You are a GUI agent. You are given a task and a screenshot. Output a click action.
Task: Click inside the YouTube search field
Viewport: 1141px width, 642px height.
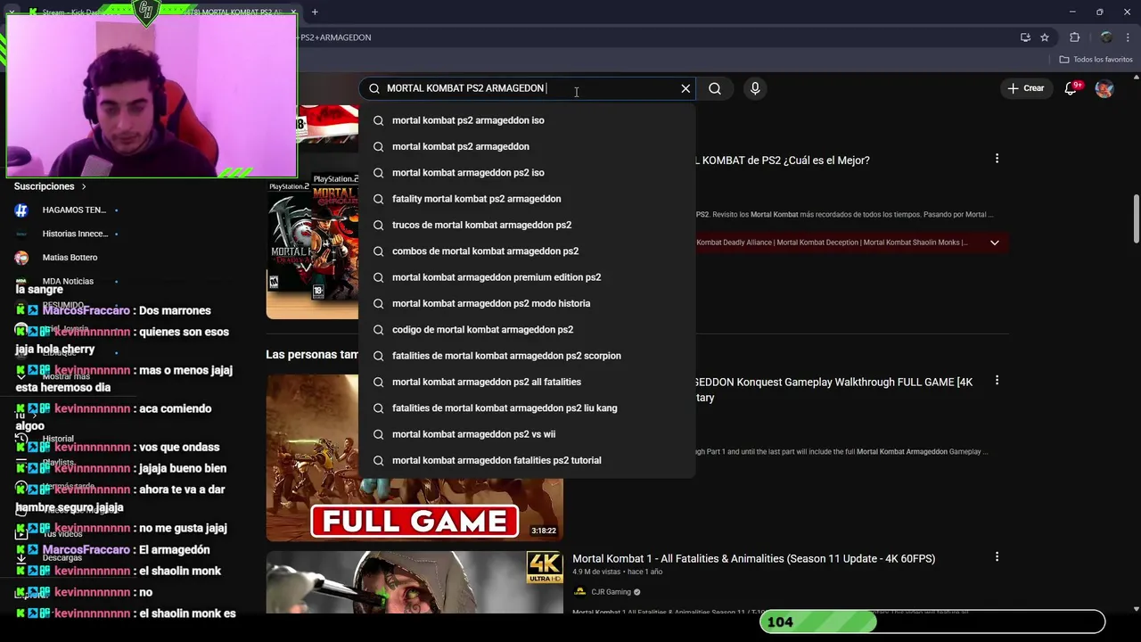coord(526,88)
